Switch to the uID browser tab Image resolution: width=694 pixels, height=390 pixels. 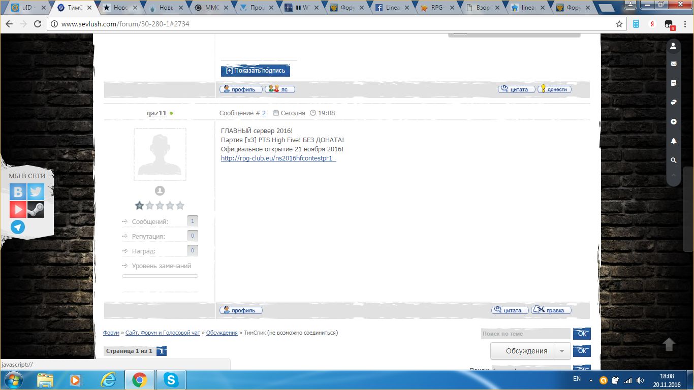tap(29, 8)
